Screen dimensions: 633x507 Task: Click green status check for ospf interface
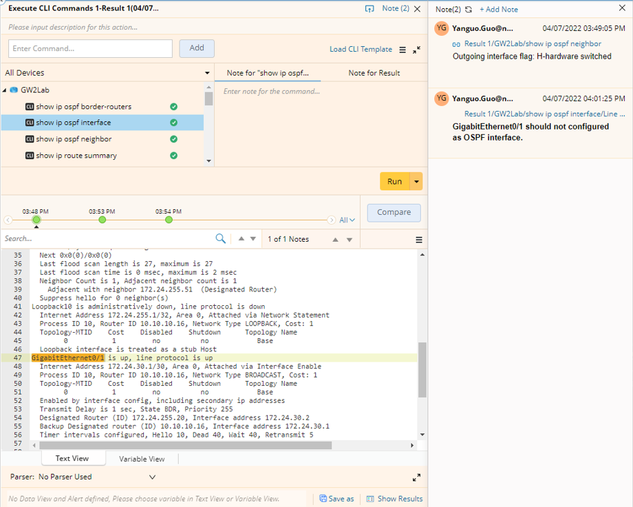point(173,123)
